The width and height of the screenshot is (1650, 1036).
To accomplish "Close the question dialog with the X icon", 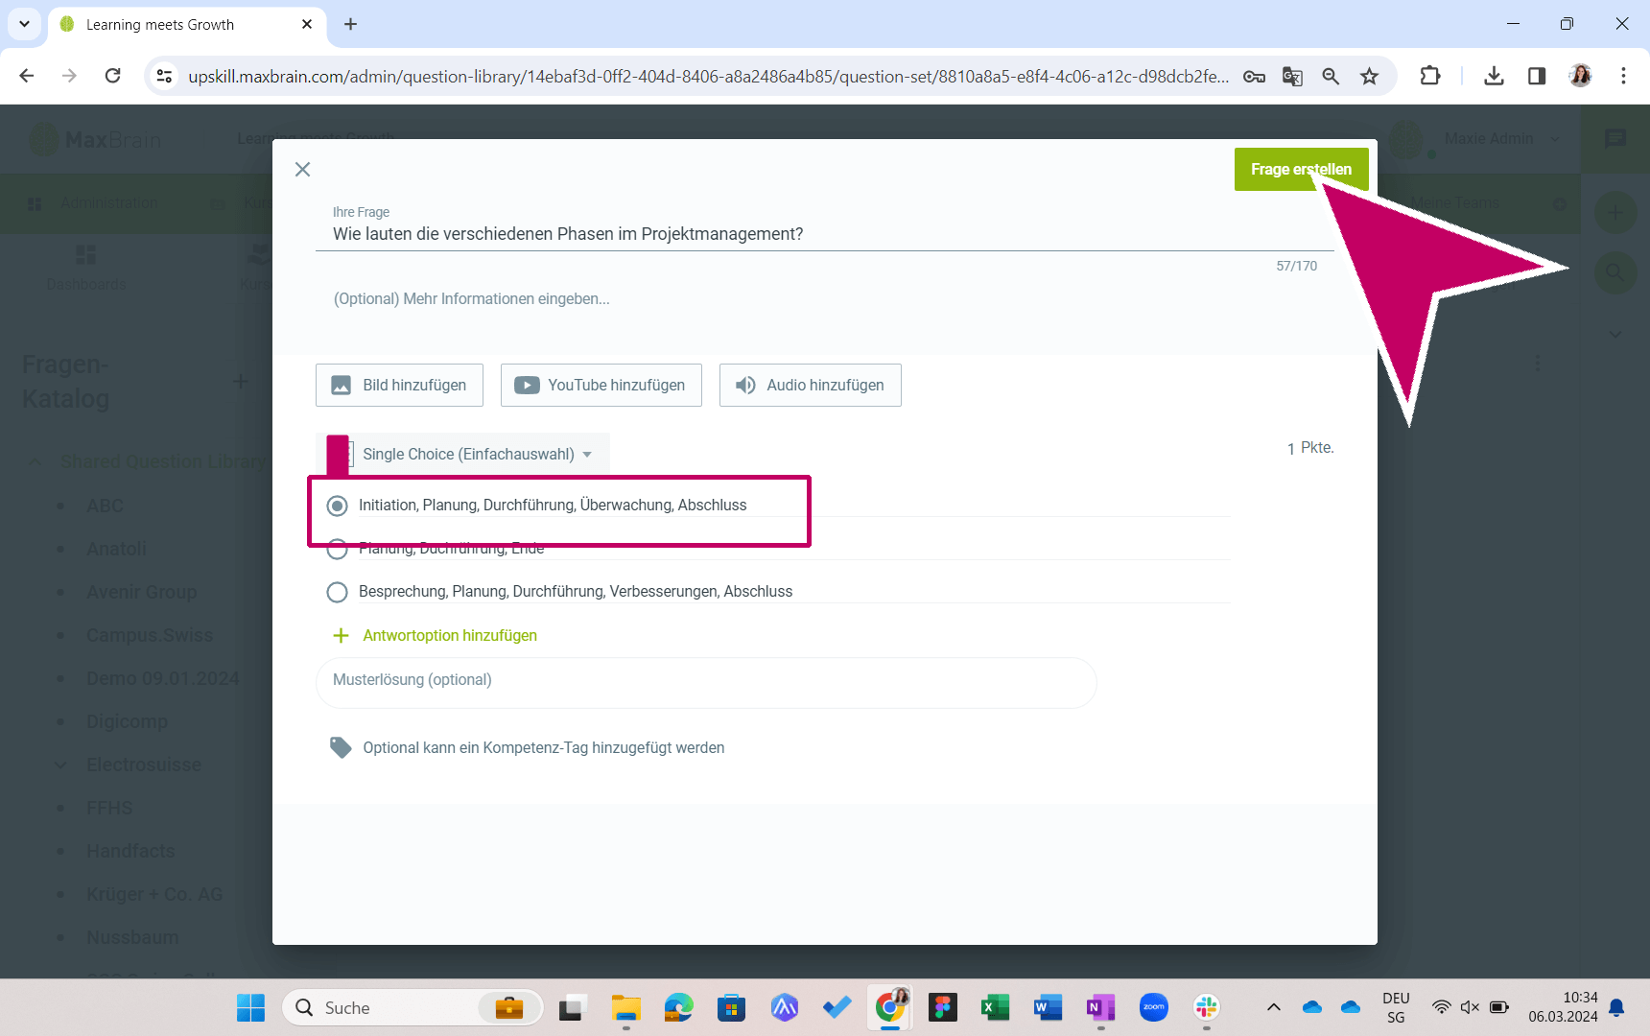I will click(x=302, y=170).
